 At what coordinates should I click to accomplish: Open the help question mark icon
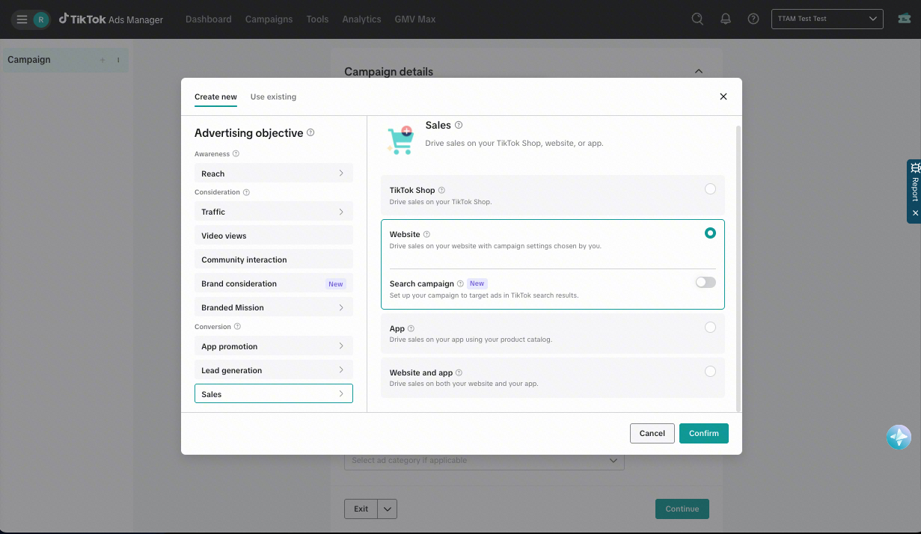pos(753,19)
